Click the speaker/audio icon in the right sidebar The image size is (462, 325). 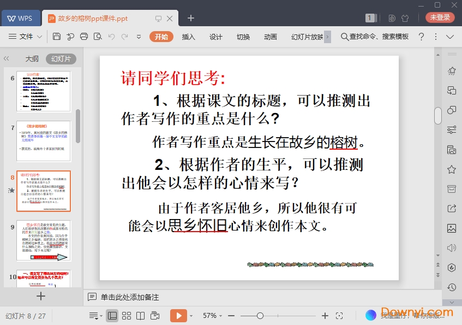coord(452,249)
